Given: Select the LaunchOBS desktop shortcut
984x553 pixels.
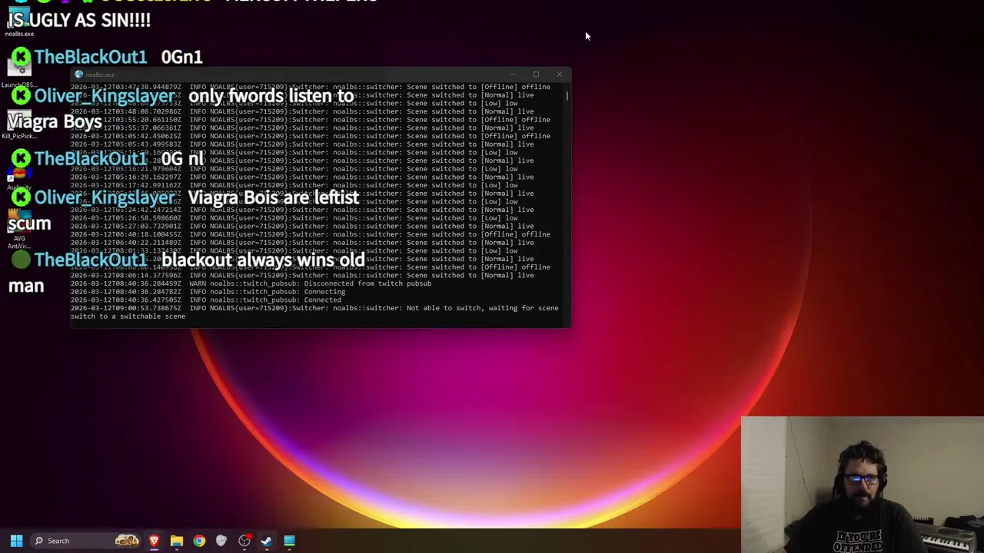Looking at the screenshot, I should (x=19, y=74).
